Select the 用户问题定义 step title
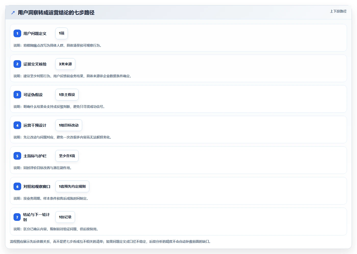Viewport: 357px width, 254px height. [35, 33]
